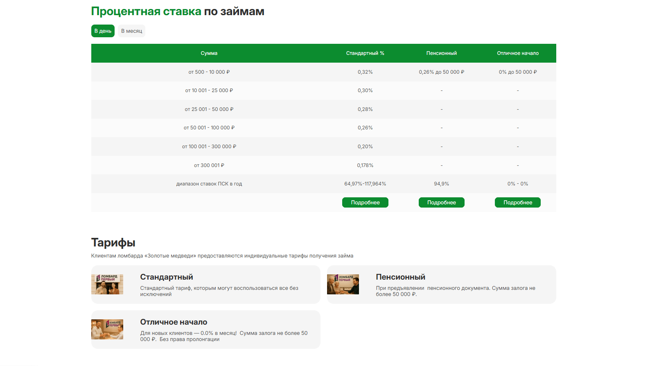Screen dimensions: 668x366
Task: Select the Отличное начало tariff thumbnail
Action: click(x=107, y=329)
